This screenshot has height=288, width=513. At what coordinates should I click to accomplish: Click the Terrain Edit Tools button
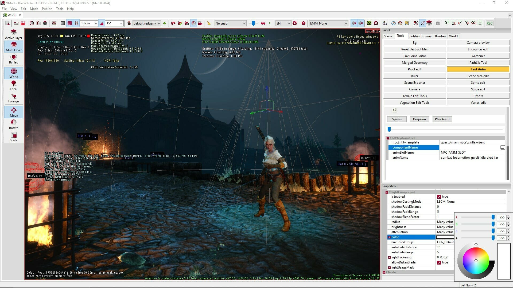click(x=414, y=96)
